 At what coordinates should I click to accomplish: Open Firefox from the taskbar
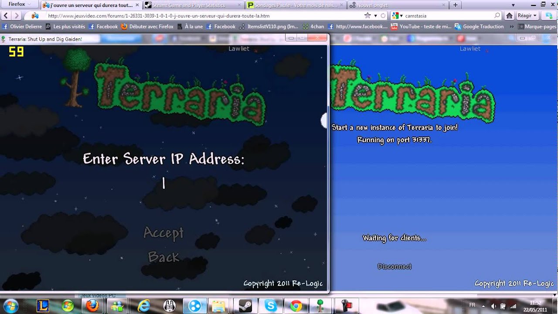(x=92, y=306)
